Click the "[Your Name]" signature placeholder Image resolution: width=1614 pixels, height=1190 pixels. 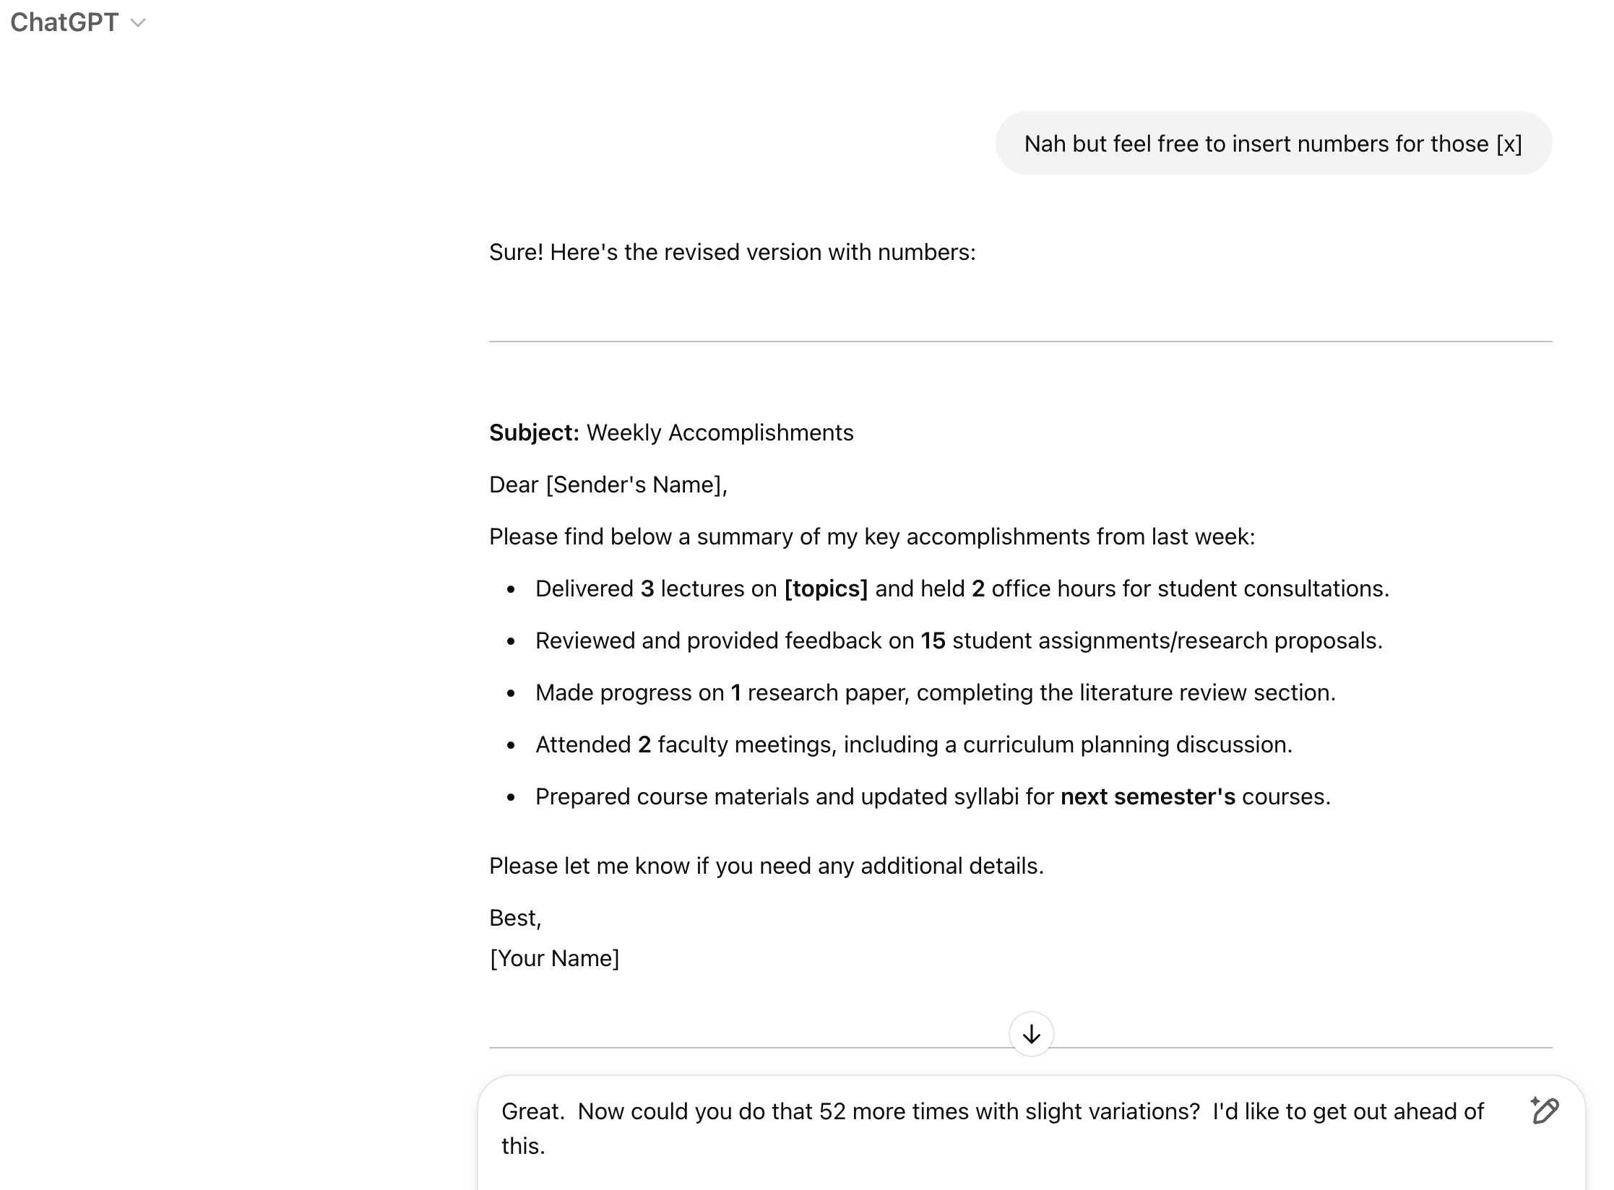(554, 958)
